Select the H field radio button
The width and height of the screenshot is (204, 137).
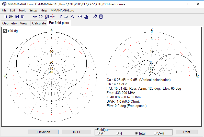click(x=117, y=133)
